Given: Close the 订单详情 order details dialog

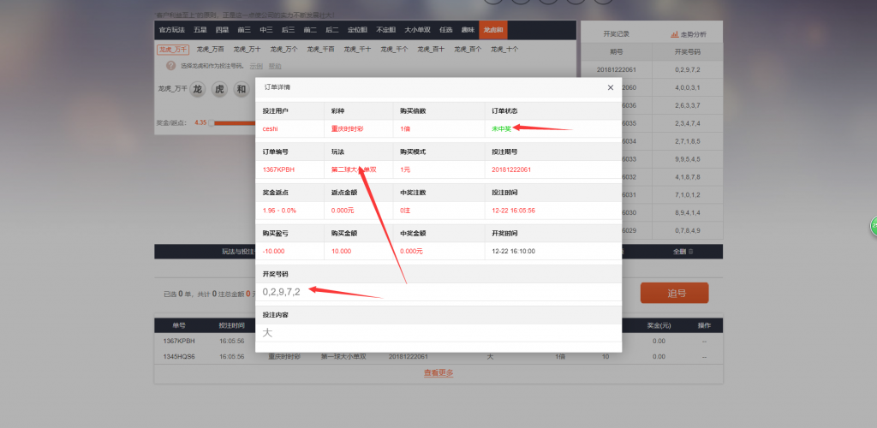Looking at the screenshot, I should (610, 87).
